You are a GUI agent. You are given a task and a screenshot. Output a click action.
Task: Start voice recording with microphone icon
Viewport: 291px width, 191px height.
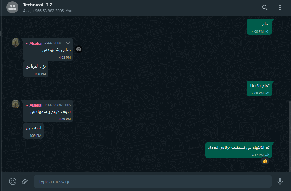click(280, 181)
